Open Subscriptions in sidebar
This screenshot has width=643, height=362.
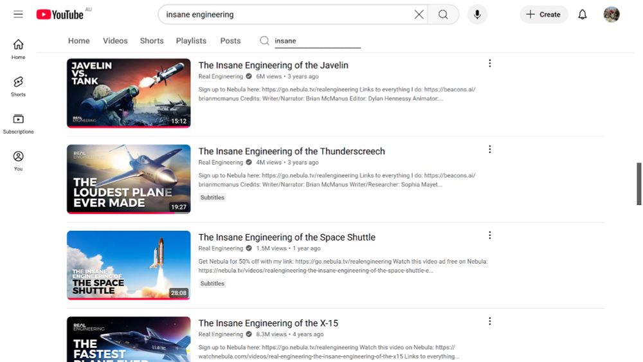[18, 124]
